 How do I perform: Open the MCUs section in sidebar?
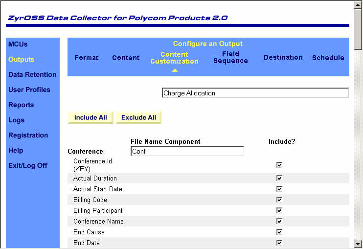[x=18, y=44]
